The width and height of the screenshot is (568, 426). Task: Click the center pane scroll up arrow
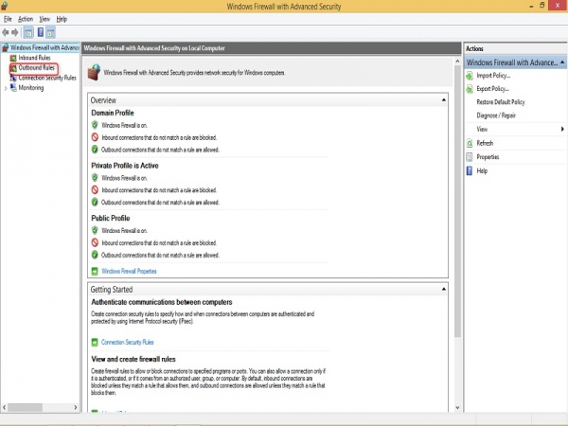point(457,62)
